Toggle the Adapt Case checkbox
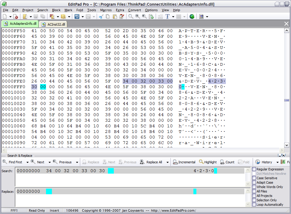Screen dimensions: 291x214 point(254,182)
